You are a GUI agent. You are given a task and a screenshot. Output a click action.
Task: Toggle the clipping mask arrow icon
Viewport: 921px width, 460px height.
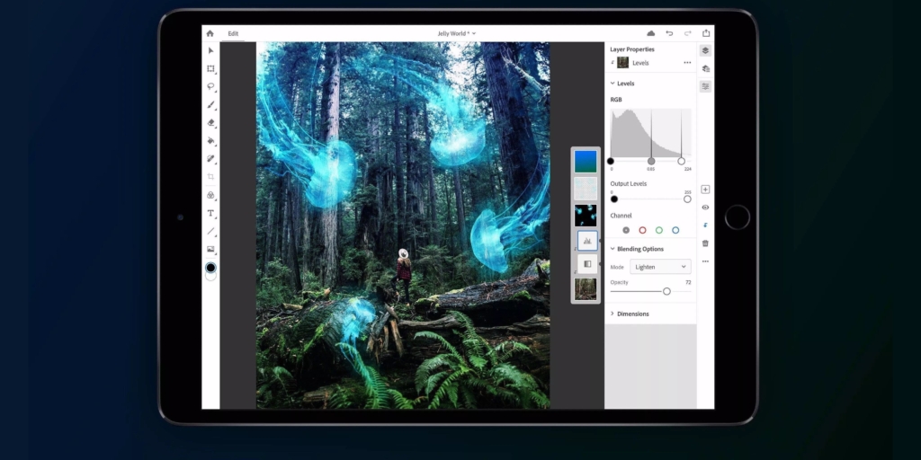click(x=705, y=226)
